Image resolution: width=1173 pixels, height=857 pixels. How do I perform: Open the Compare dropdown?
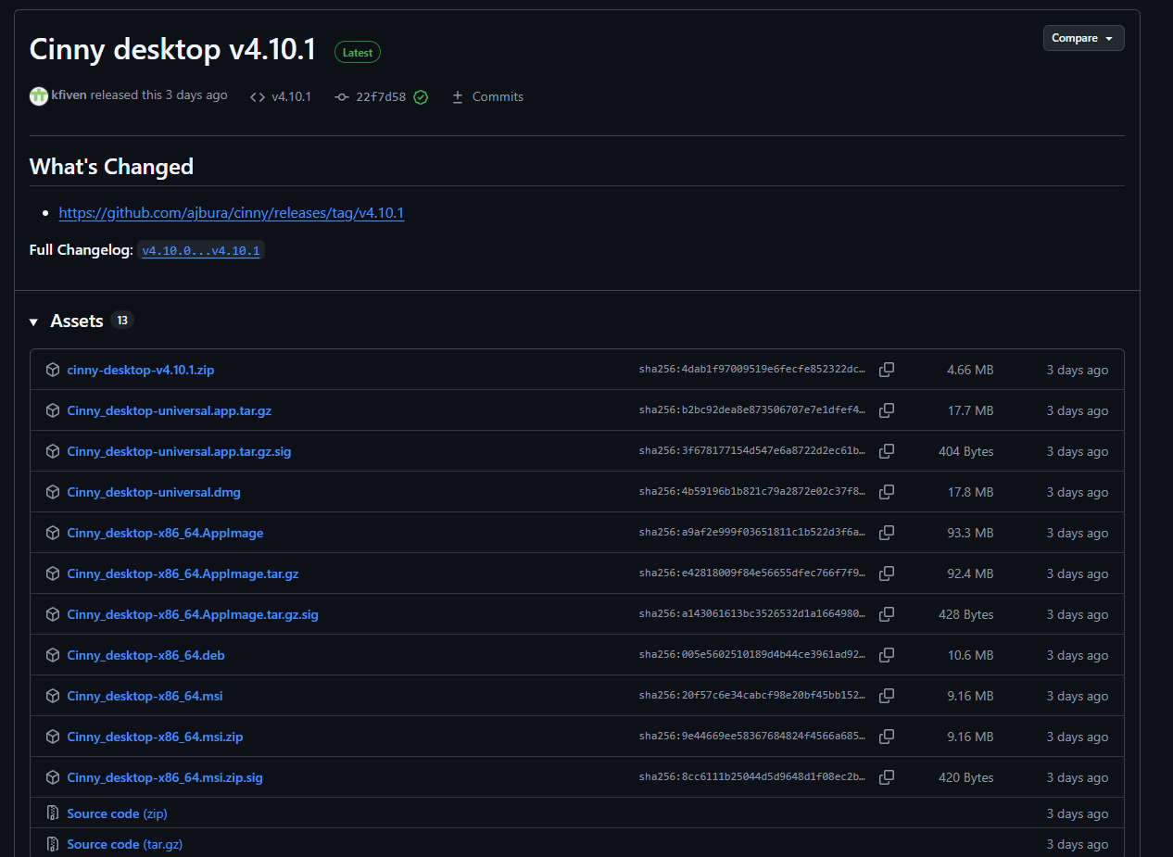[x=1083, y=38]
